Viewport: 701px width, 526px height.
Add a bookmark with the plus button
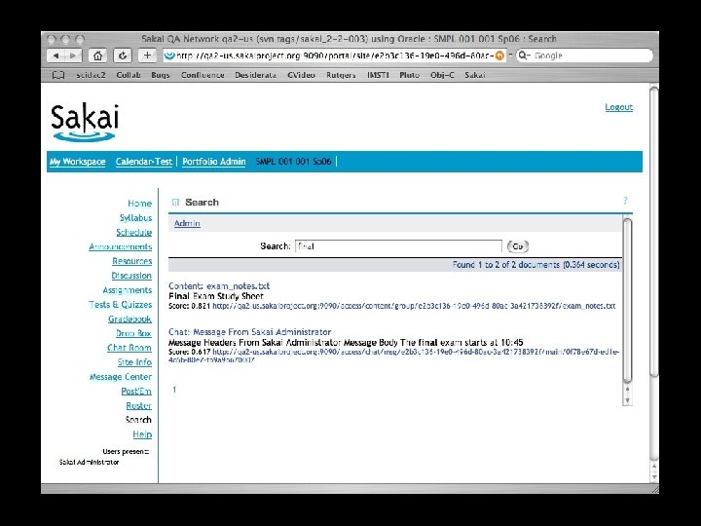[147, 56]
